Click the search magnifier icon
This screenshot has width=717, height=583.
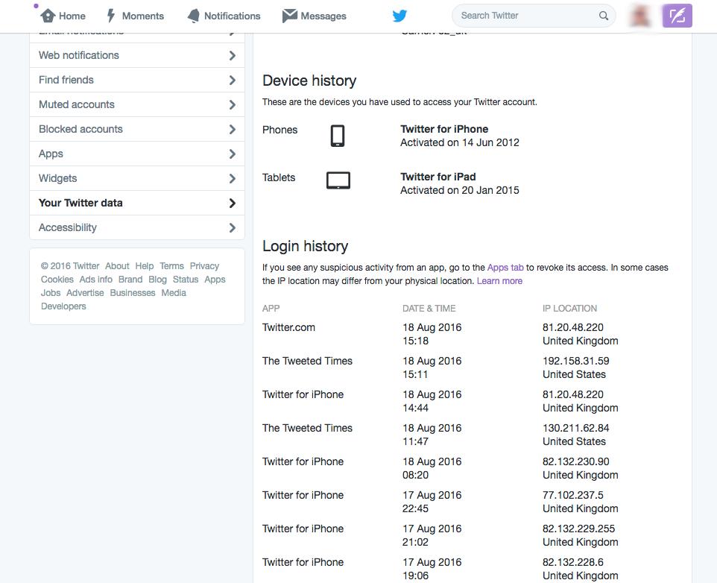[604, 16]
